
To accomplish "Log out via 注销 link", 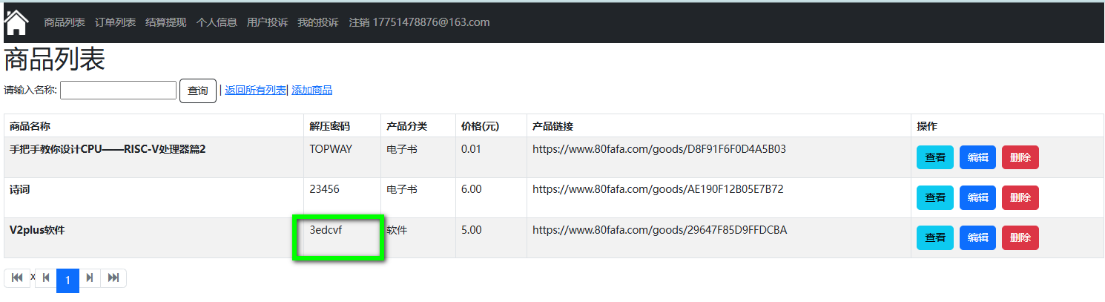I will click(359, 22).
